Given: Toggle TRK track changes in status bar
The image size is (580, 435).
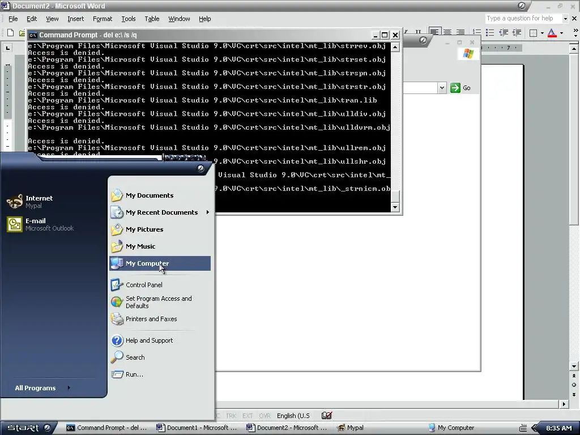Looking at the screenshot, I should click(x=231, y=416).
